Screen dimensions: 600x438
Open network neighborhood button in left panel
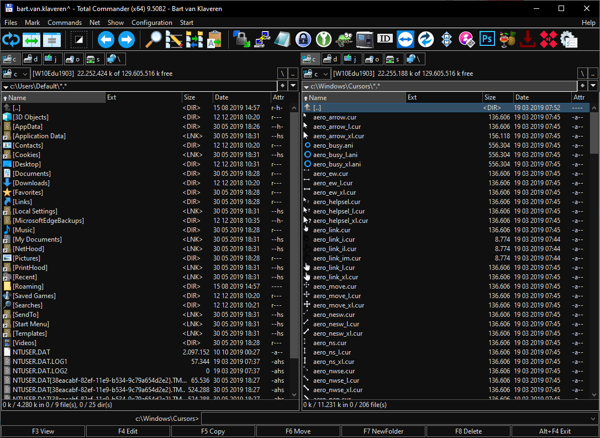pyautogui.click(x=115, y=59)
